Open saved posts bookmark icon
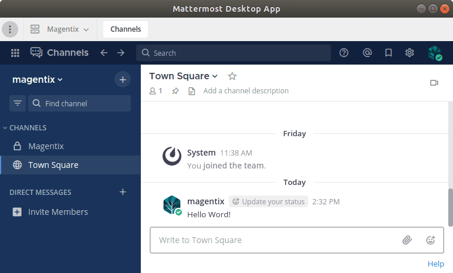453x273 pixels. pos(388,53)
